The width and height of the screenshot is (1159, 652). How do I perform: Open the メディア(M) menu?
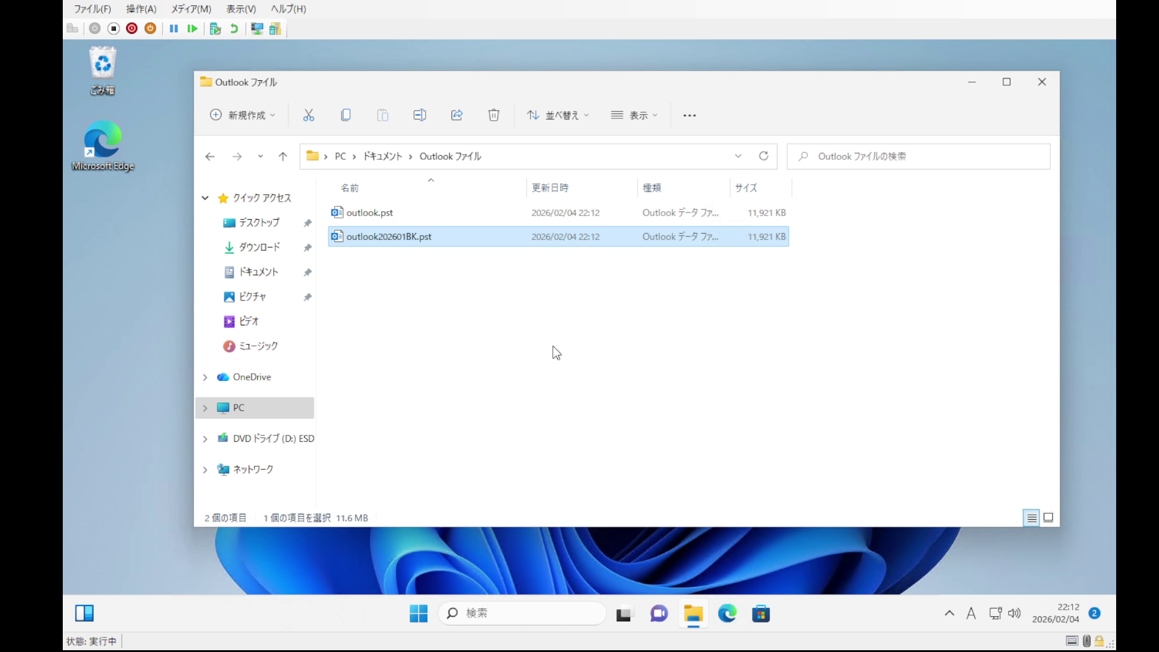[x=191, y=9]
